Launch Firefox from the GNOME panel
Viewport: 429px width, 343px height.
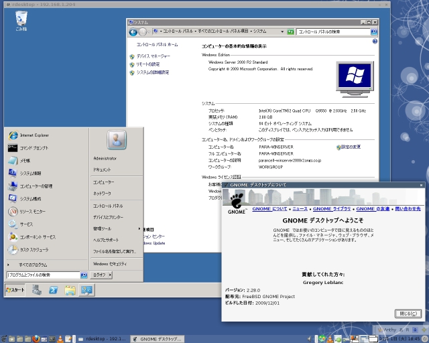tap(36, 339)
